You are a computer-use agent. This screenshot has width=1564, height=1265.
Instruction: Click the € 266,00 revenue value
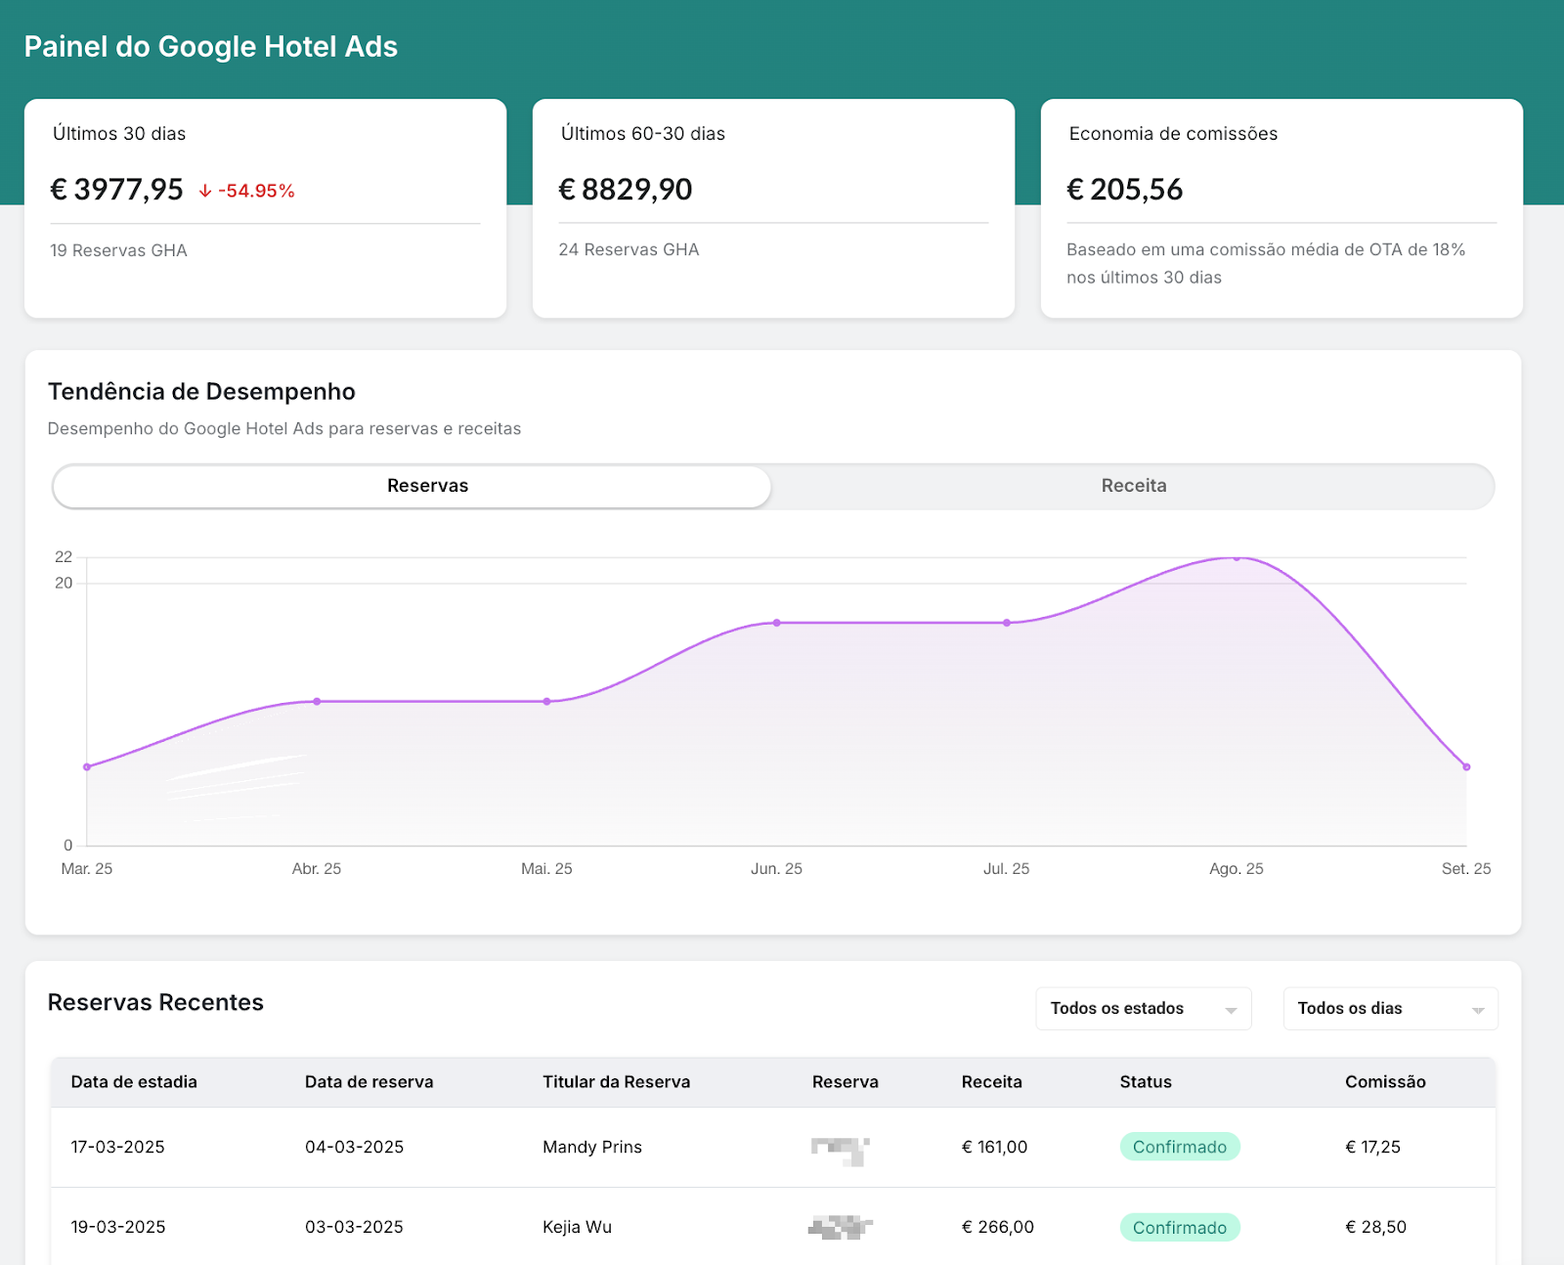[997, 1227]
